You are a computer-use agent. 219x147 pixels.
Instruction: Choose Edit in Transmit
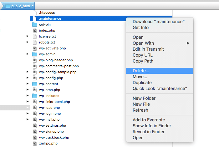pyautogui.click(x=160, y=49)
